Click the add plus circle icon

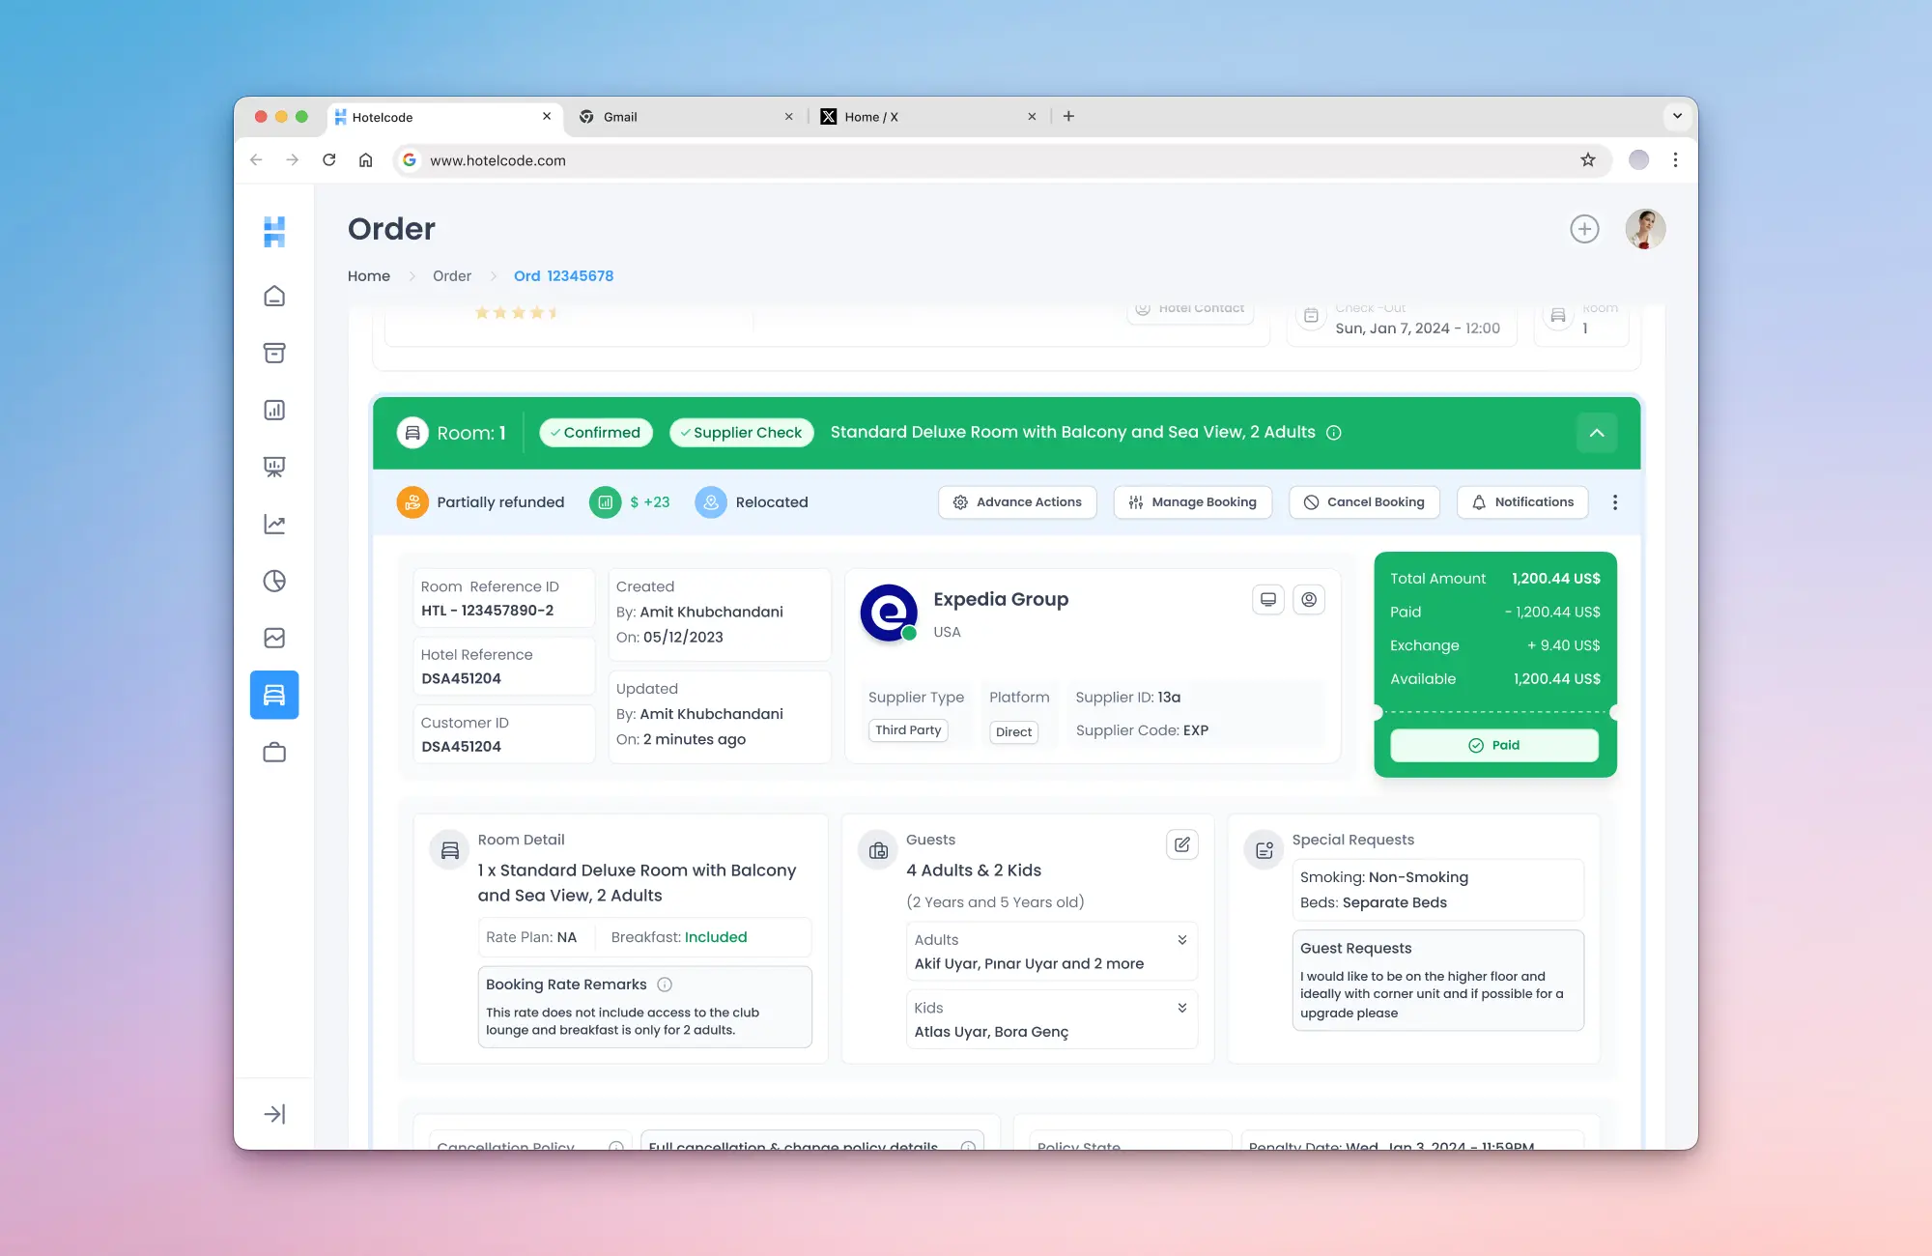pyautogui.click(x=1584, y=229)
